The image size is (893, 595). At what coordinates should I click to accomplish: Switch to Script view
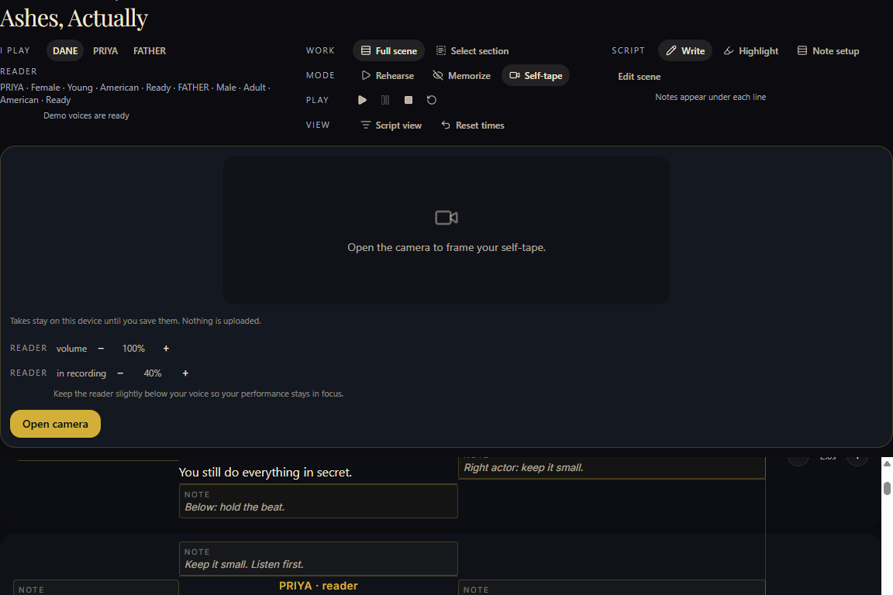pyautogui.click(x=391, y=126)
